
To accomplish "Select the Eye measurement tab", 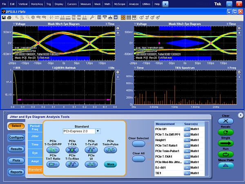I will tap(35, 153).
